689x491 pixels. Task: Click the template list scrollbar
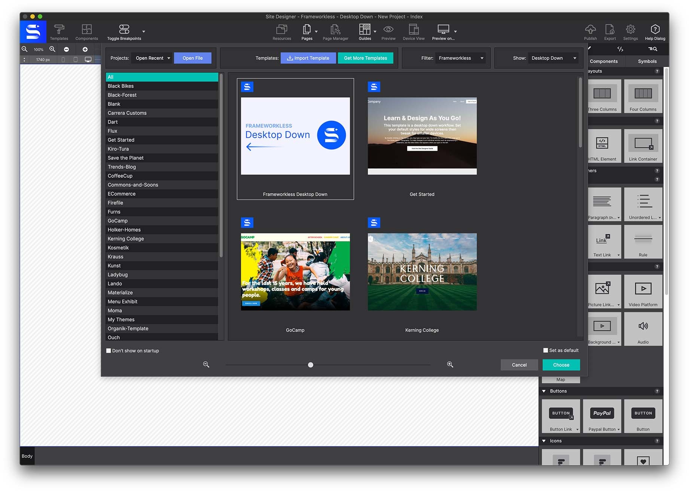pyautogui.click(x=221, y=165)
